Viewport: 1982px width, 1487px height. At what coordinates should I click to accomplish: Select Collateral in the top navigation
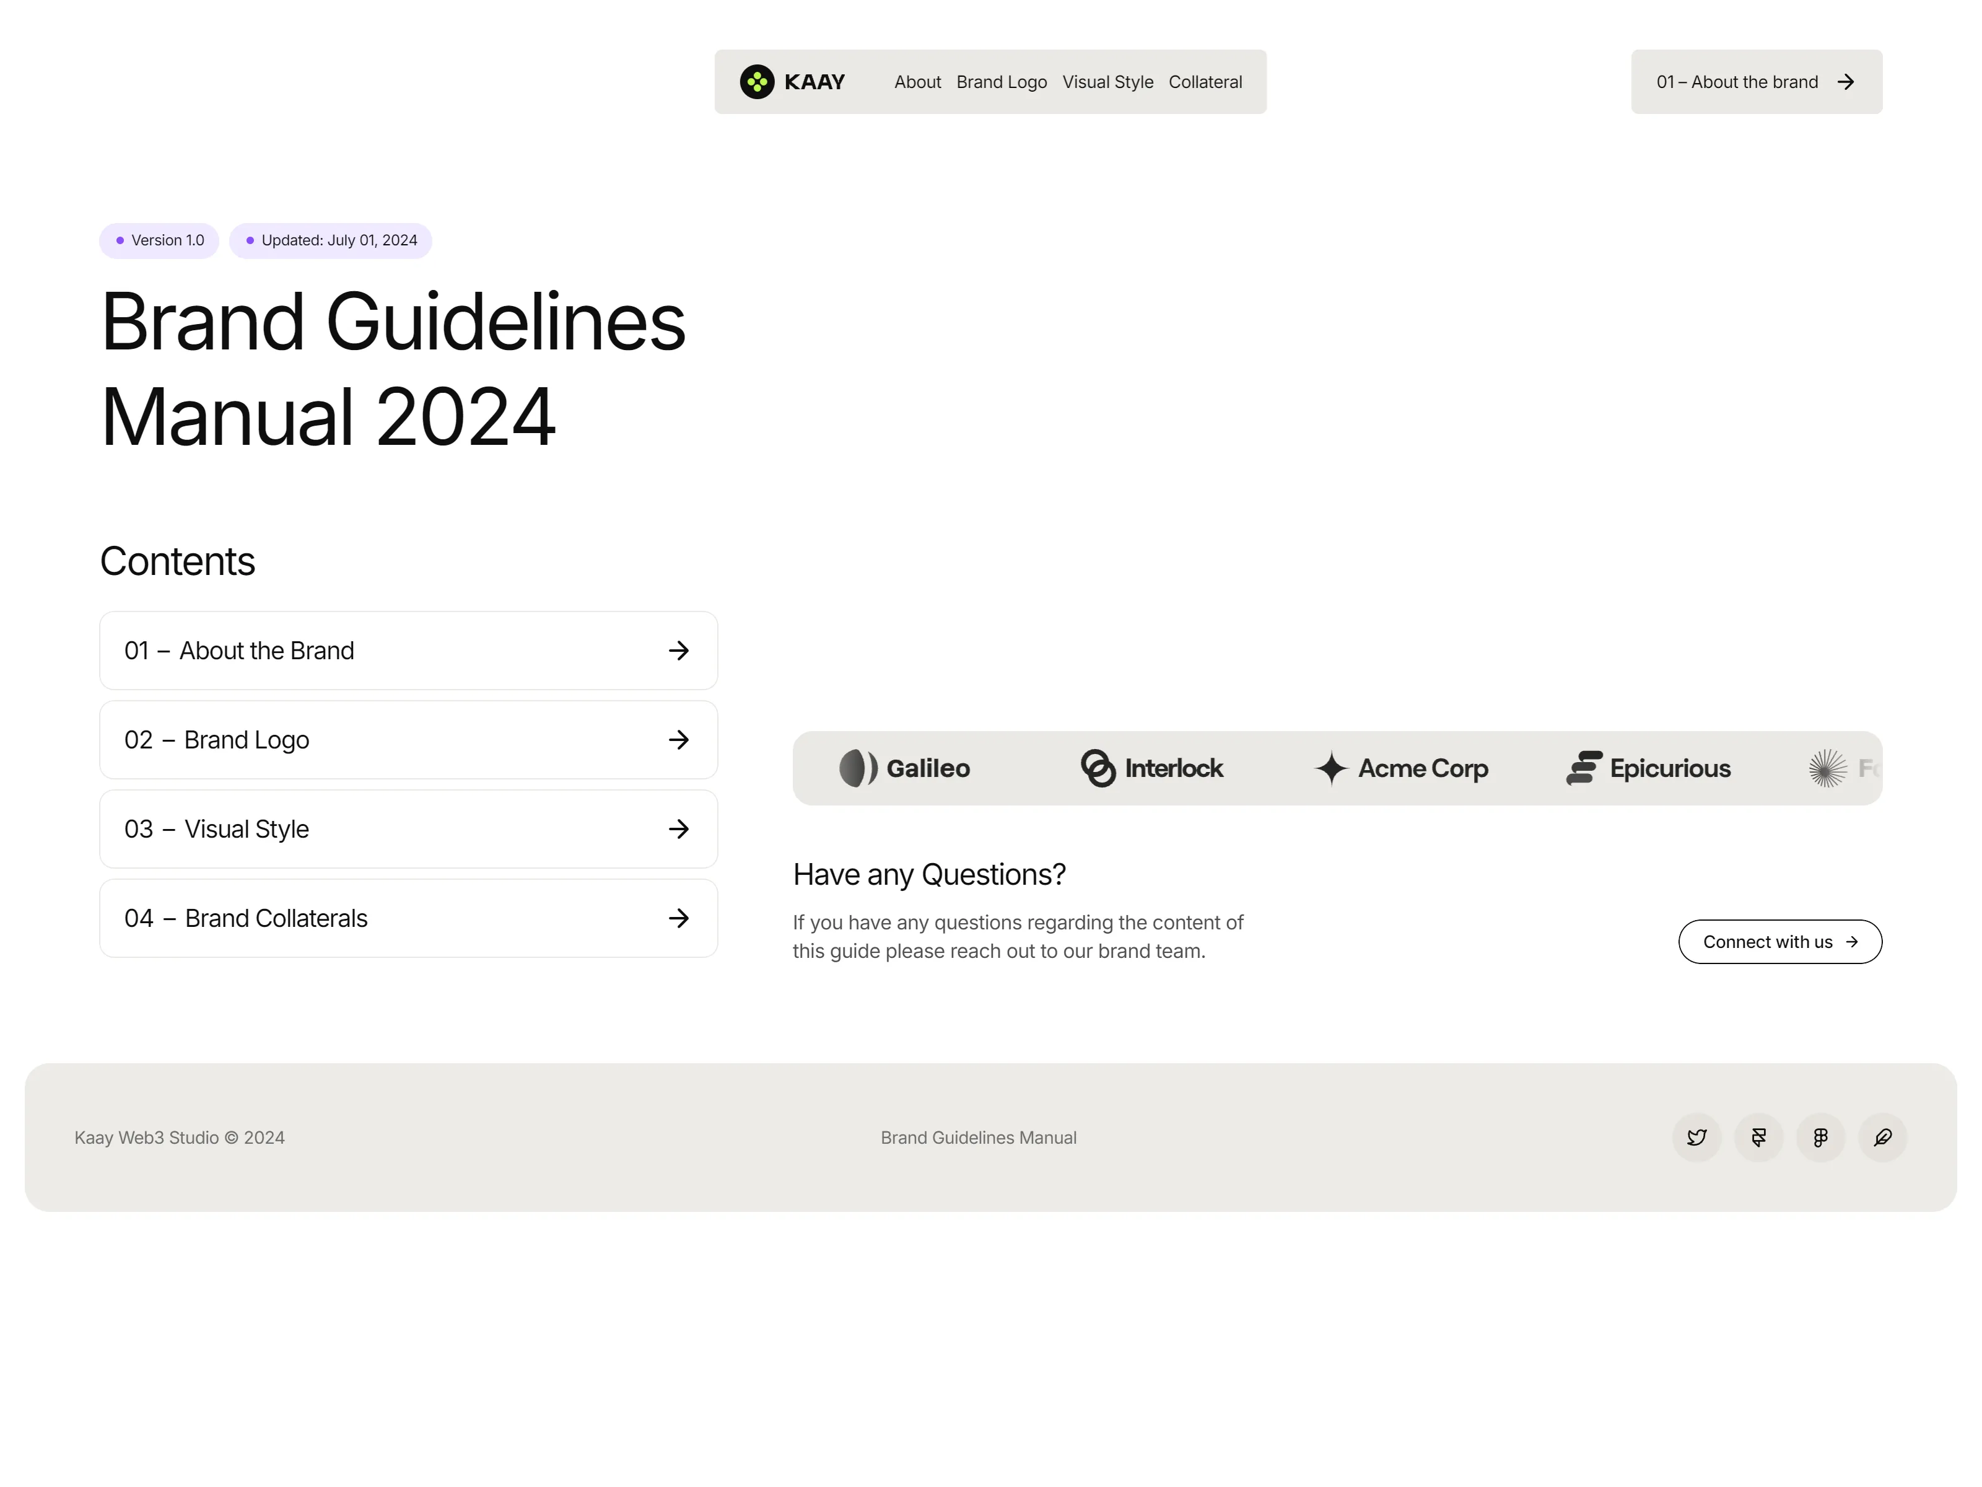point(1205,82)
